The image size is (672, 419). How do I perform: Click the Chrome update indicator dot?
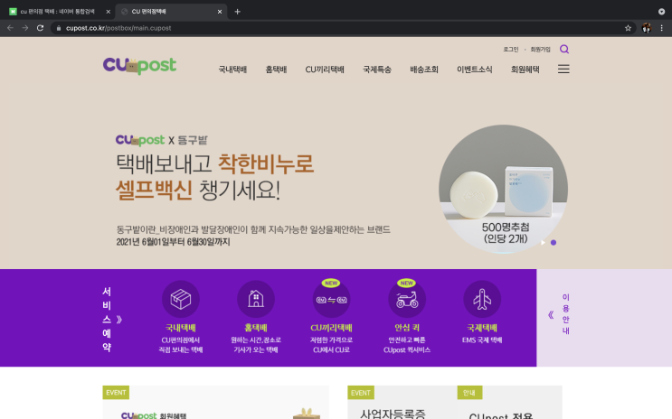point(661,12)
